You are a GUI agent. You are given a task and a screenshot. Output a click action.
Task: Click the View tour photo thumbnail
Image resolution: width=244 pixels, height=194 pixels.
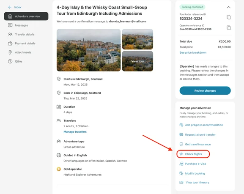[x=137, y=61]
